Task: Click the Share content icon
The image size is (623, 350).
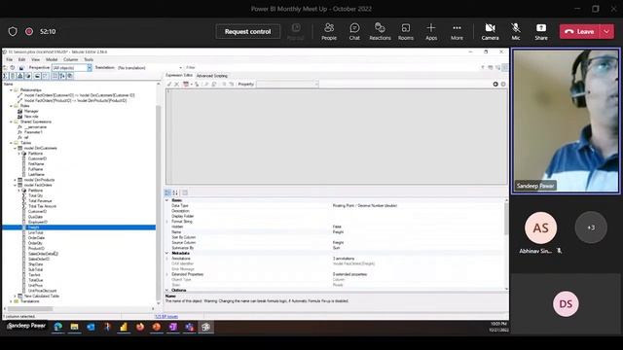Action: tap(541, 31)
